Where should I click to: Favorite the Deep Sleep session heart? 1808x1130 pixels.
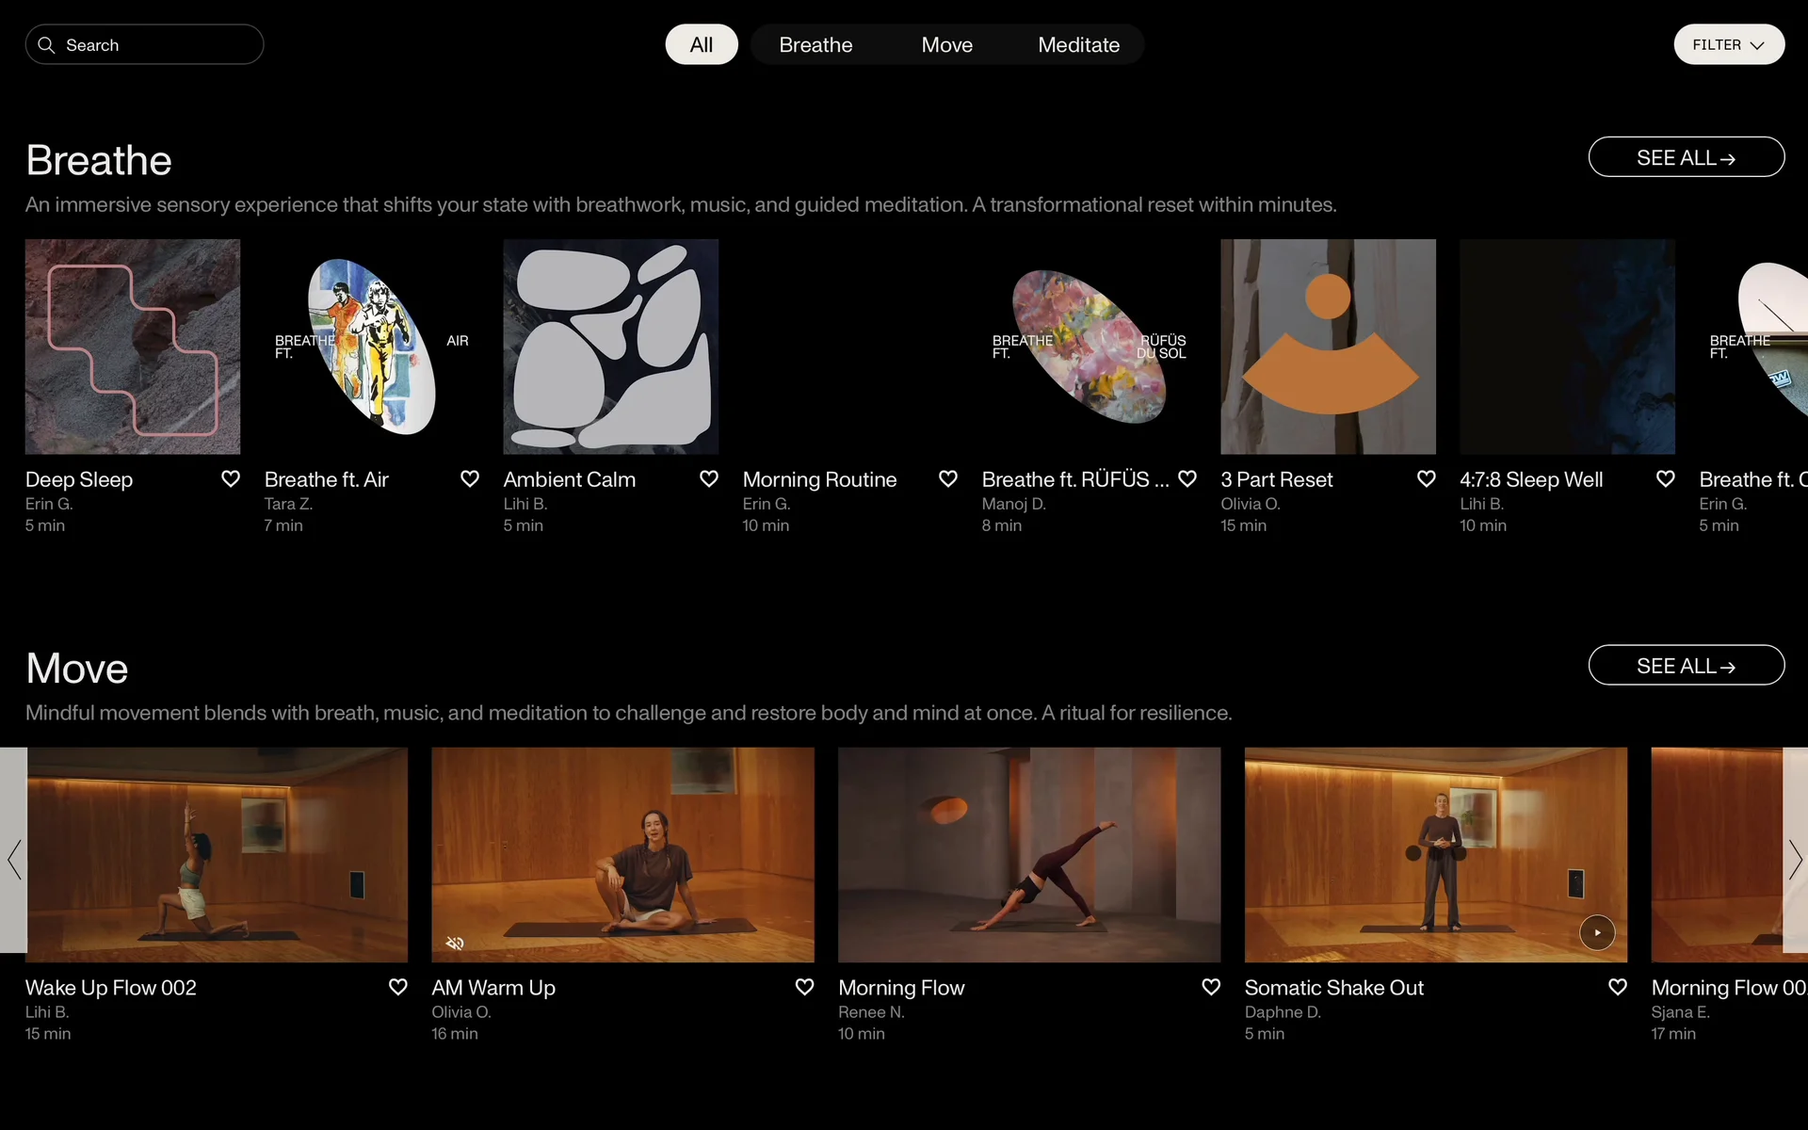(x=231, y=479)
